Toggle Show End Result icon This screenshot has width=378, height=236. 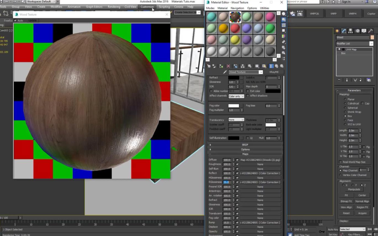[x=271, y=66]
